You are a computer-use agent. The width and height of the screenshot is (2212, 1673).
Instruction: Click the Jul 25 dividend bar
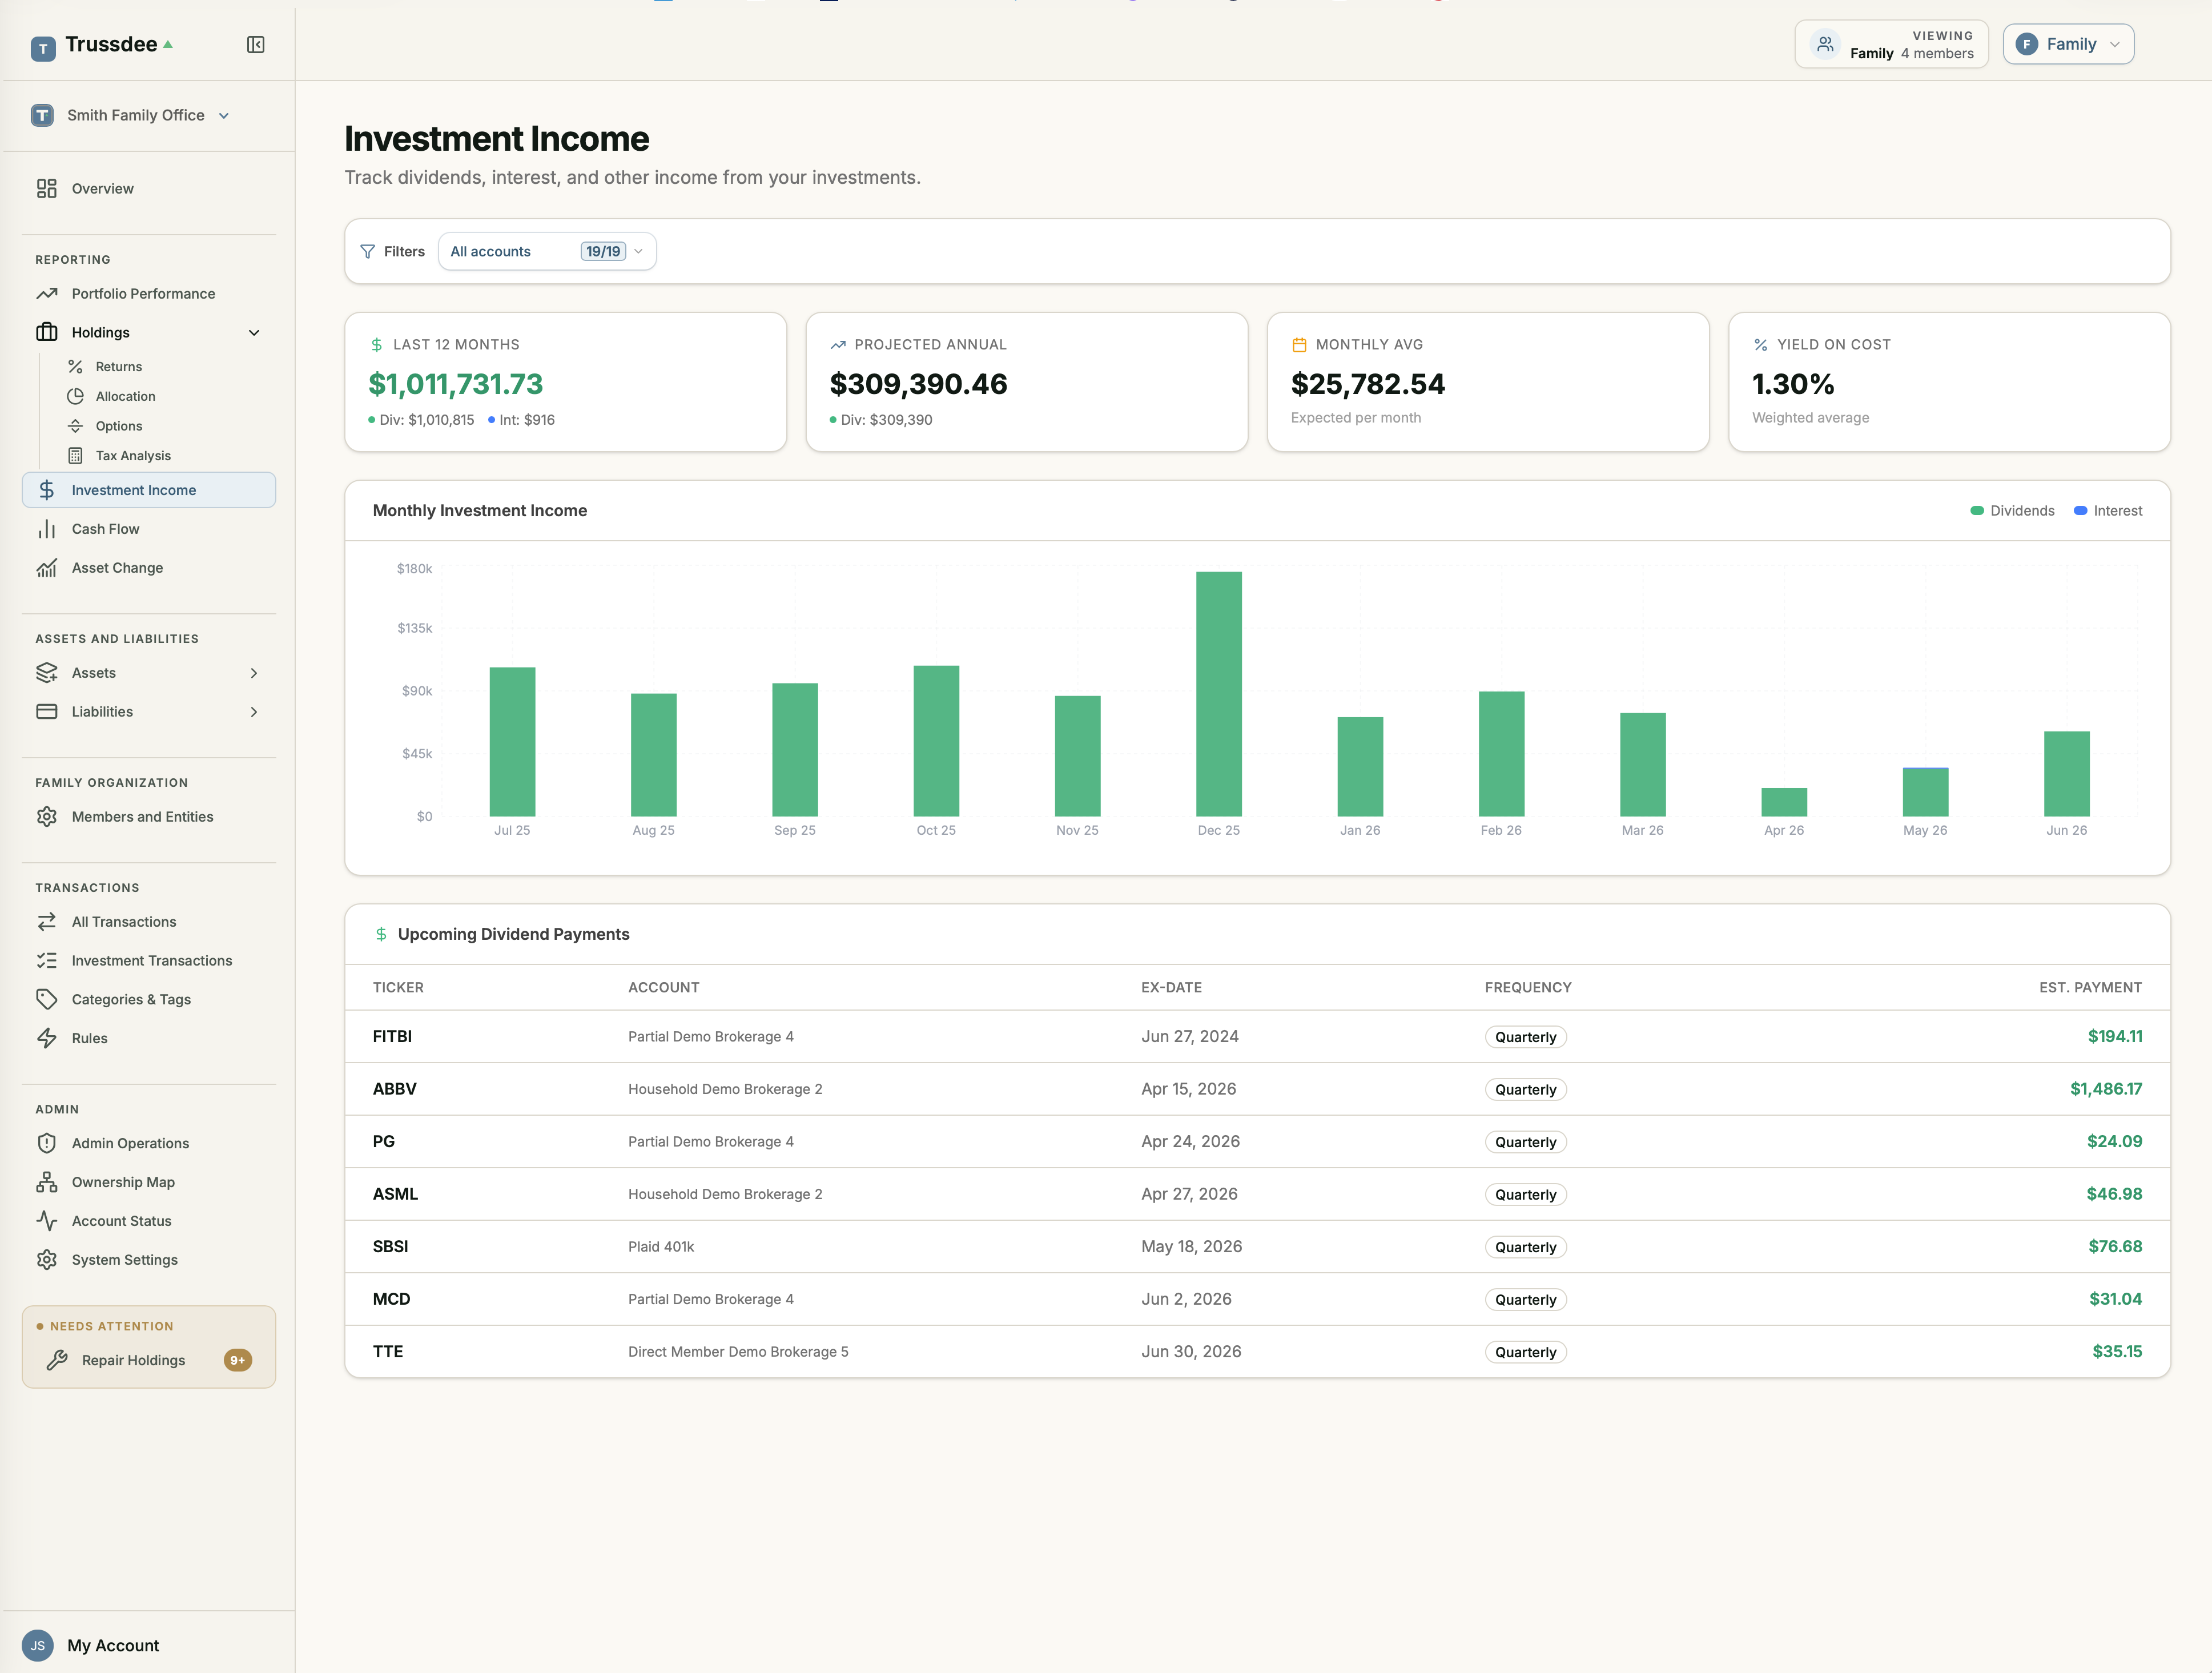512,742
